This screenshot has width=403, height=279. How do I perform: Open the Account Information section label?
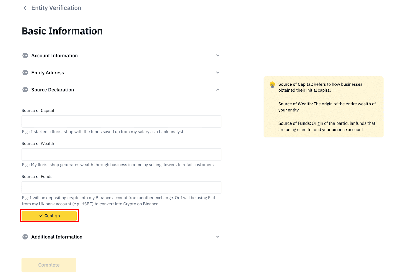click(x=54, y=56)
